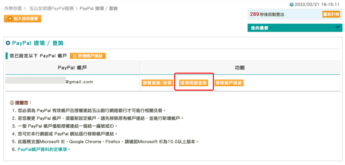Click 移除帳戶連結 to unlink the account
345x165 pixels.
229,83
